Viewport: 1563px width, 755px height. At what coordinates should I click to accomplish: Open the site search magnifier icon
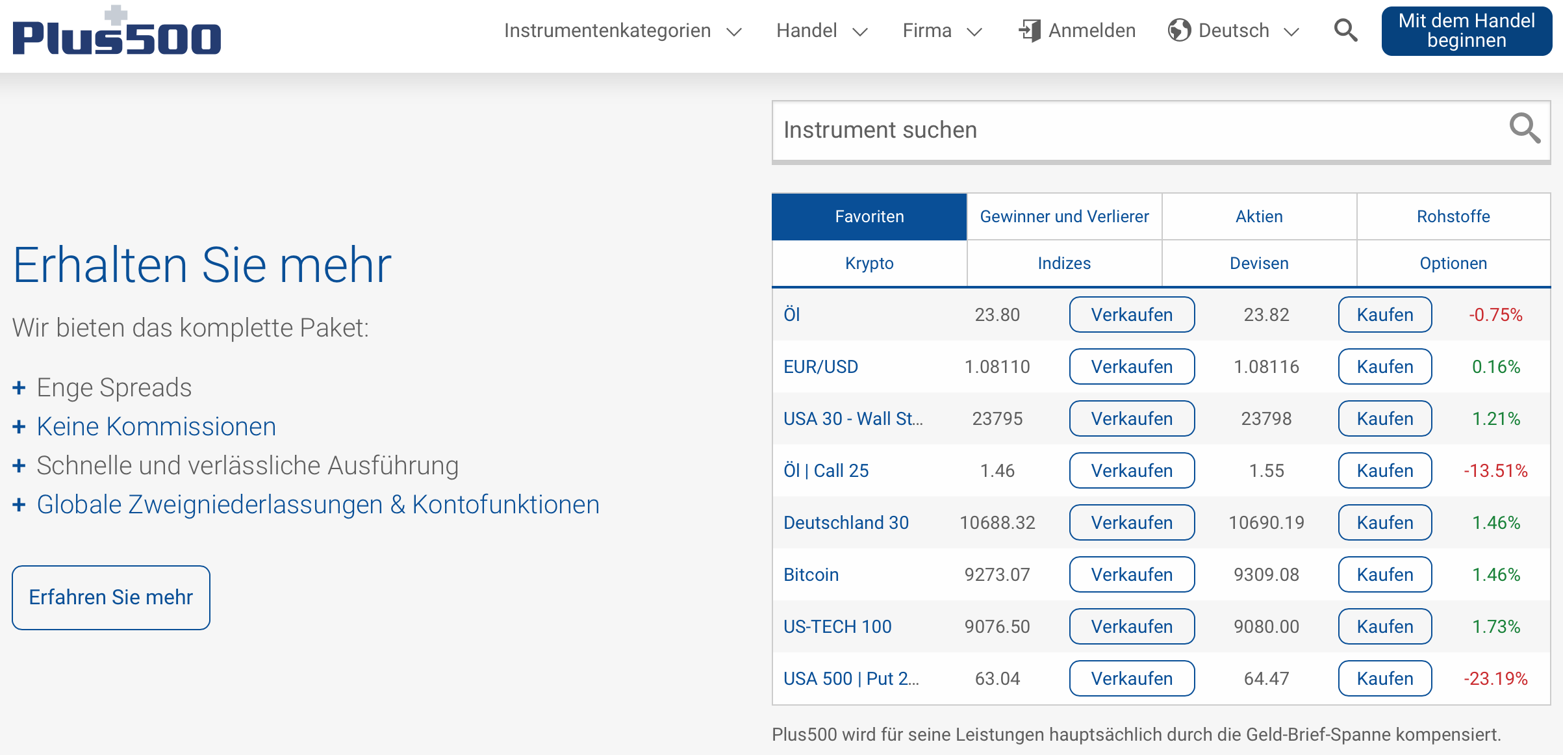point(1345,31)
